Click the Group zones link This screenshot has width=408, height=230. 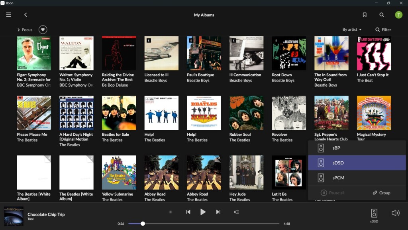(x=381, y=193)
